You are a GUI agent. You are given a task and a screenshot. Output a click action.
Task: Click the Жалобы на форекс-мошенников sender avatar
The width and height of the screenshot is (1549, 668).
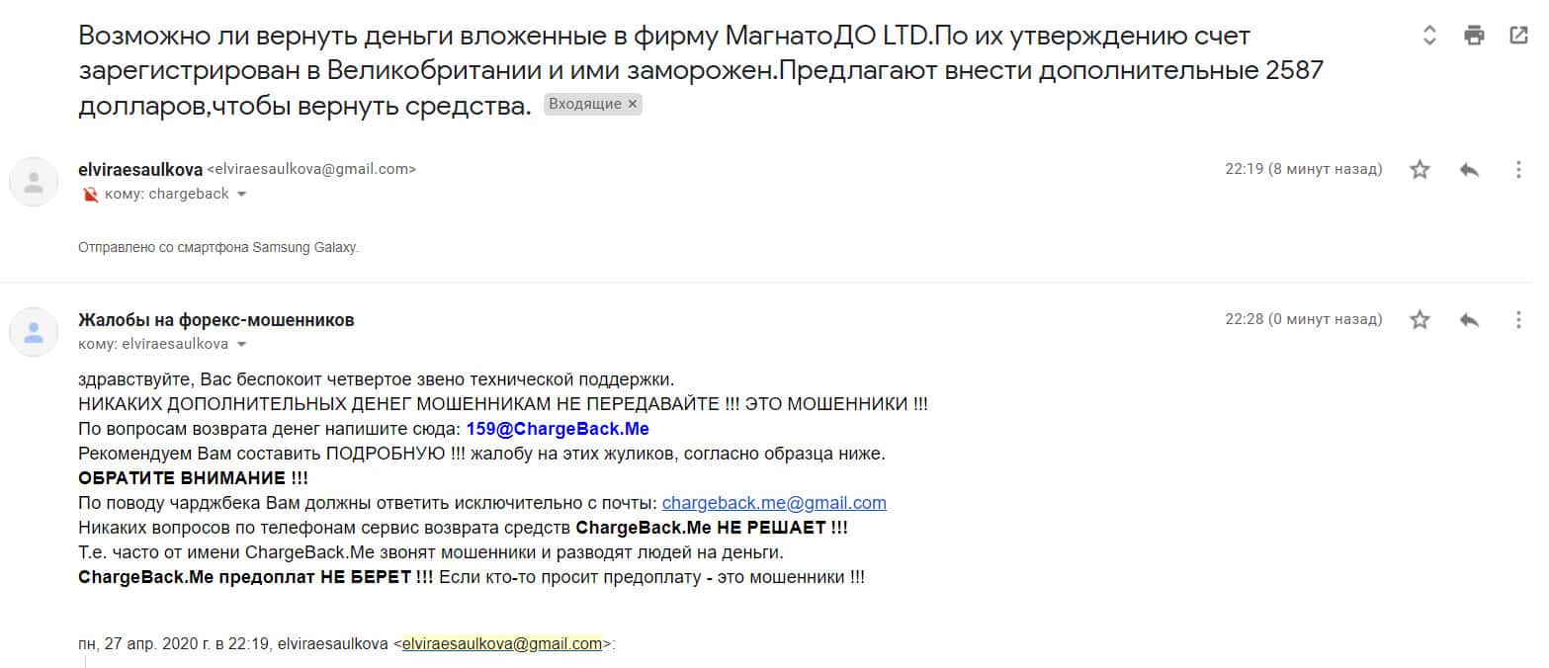pos(34,332)
